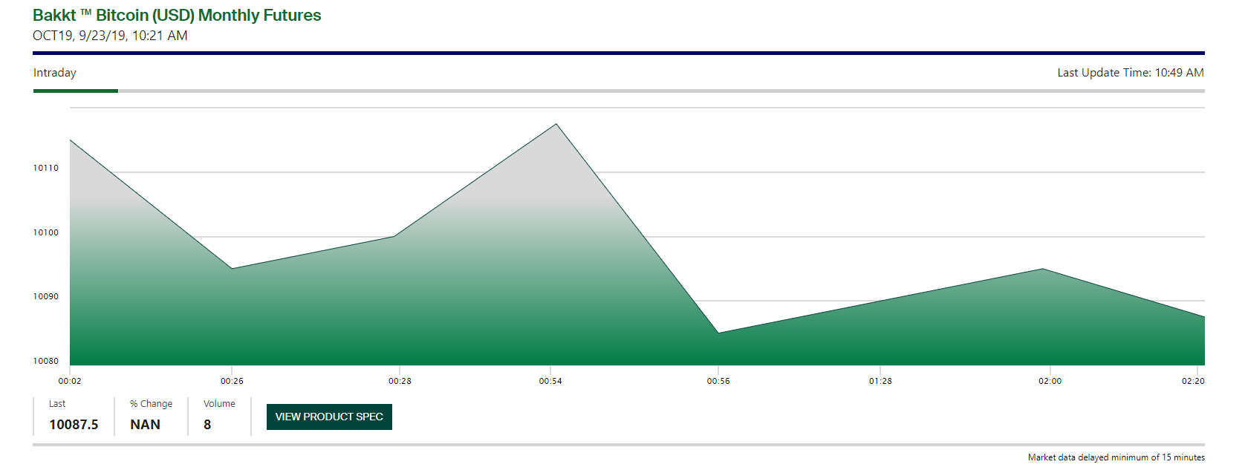The width and height of the screenshot is (1245, 473).
Task: Click the 00:28 x-axis time label
Action: (x=400, y=381)
